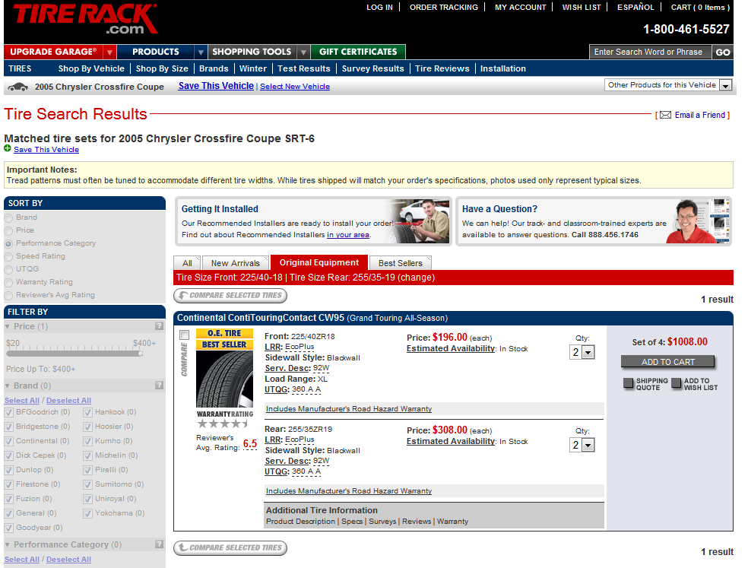Click the Tire Rack logo
The width and height of the screenshot is (748, 568).
pyautogui.click(x=84, y=20)
